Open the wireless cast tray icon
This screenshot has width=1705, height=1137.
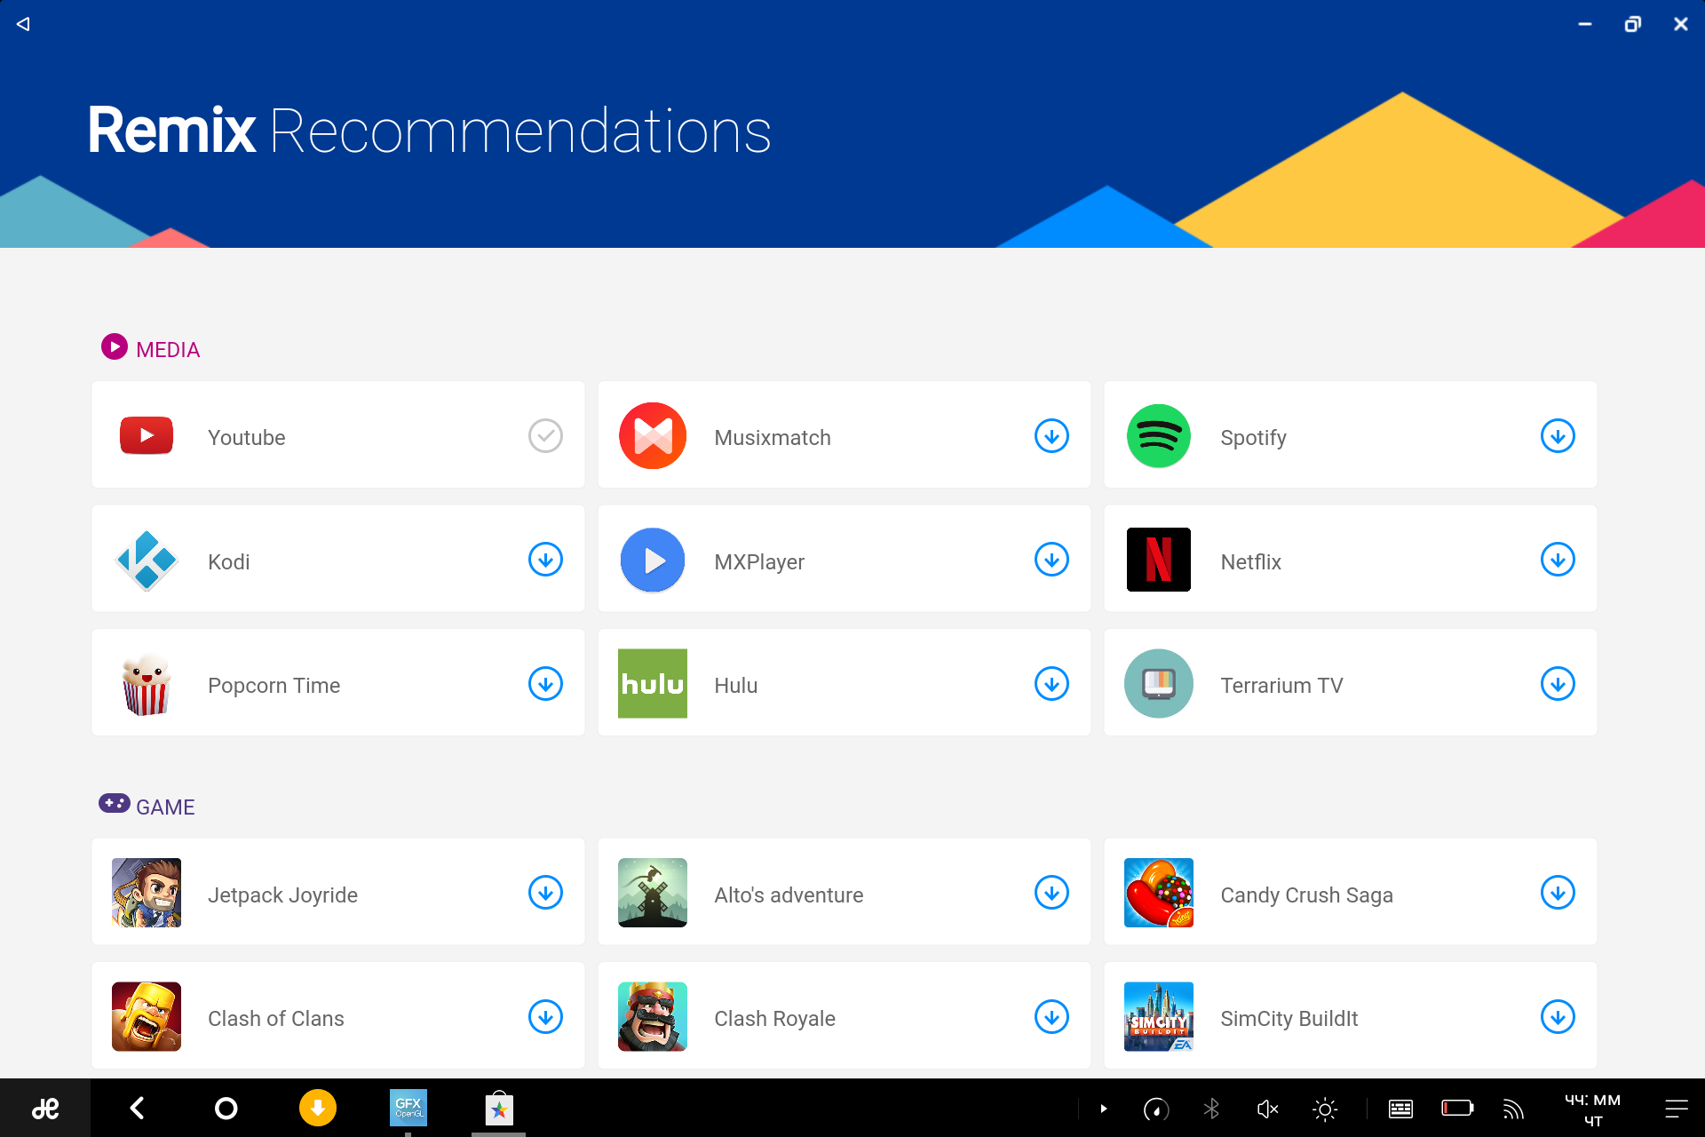point(1513,1109)
